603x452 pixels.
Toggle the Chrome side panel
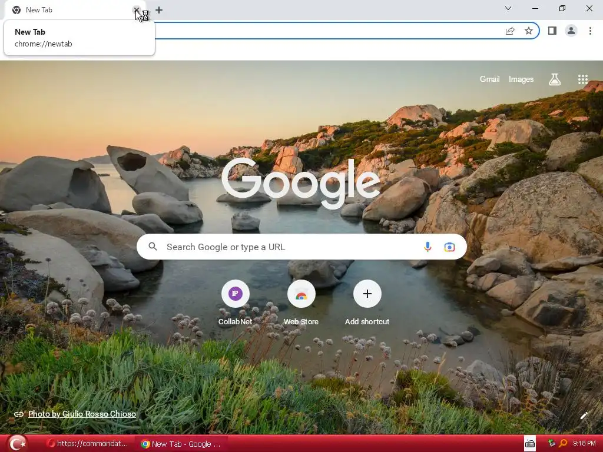[x=552, y=31]
